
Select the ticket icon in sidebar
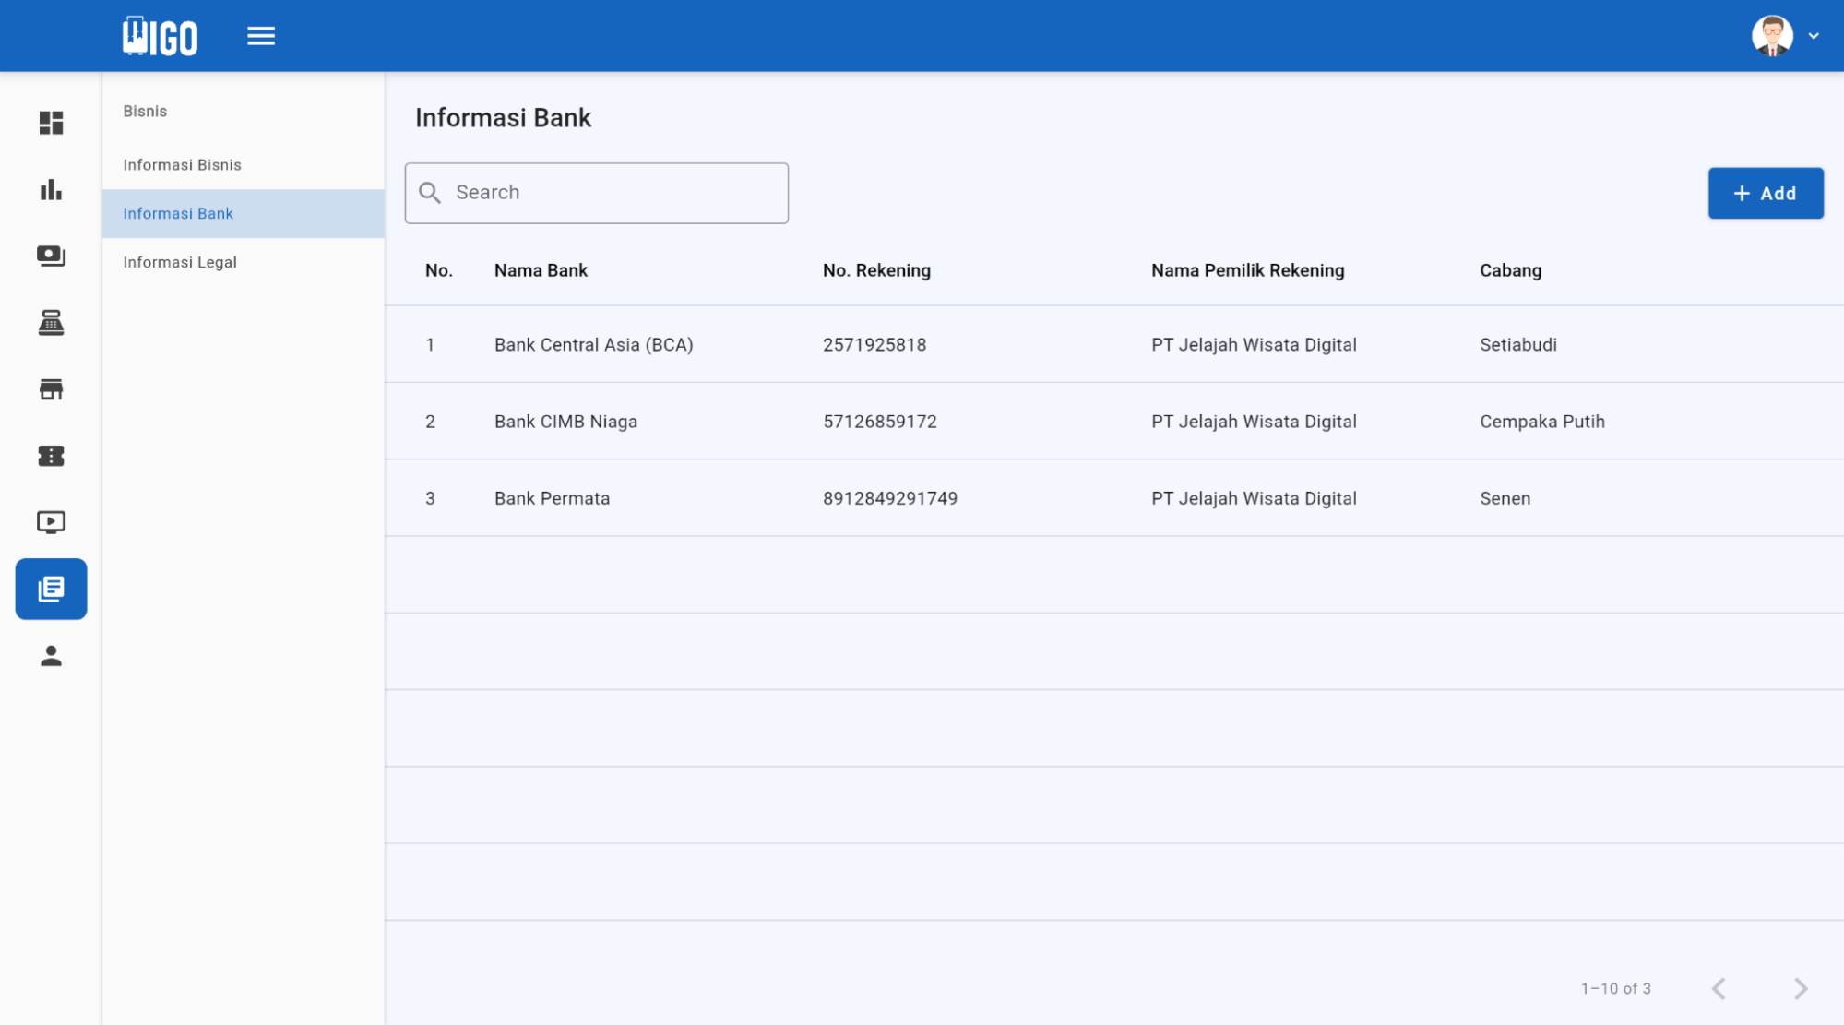click(51, 455)
